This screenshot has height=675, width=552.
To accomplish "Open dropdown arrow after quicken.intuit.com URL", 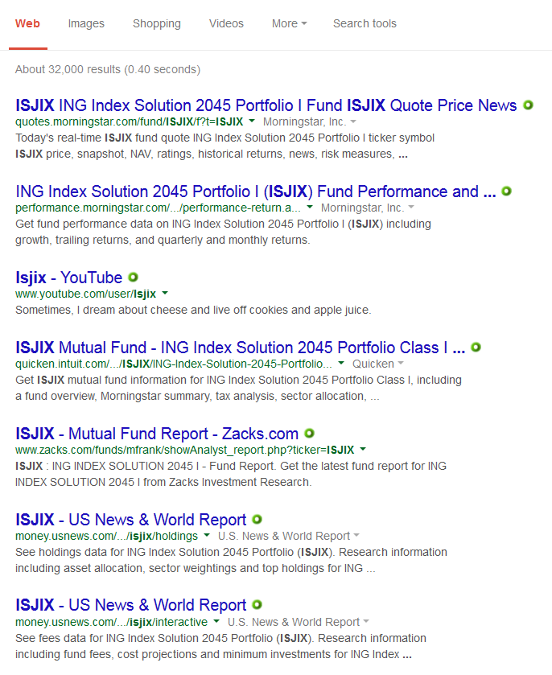I will pos(341,363).
